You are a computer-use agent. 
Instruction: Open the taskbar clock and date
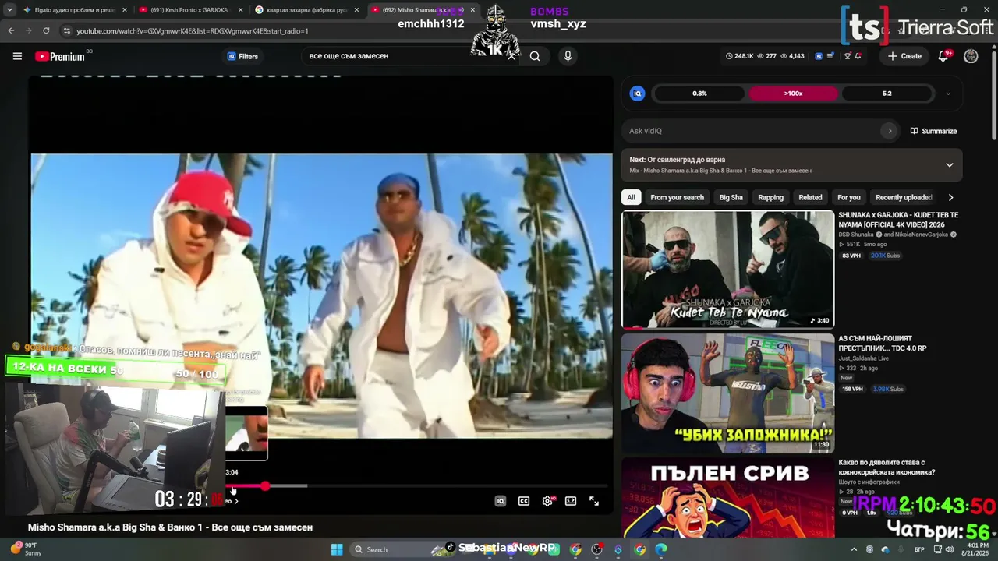[x=975, y=549]
